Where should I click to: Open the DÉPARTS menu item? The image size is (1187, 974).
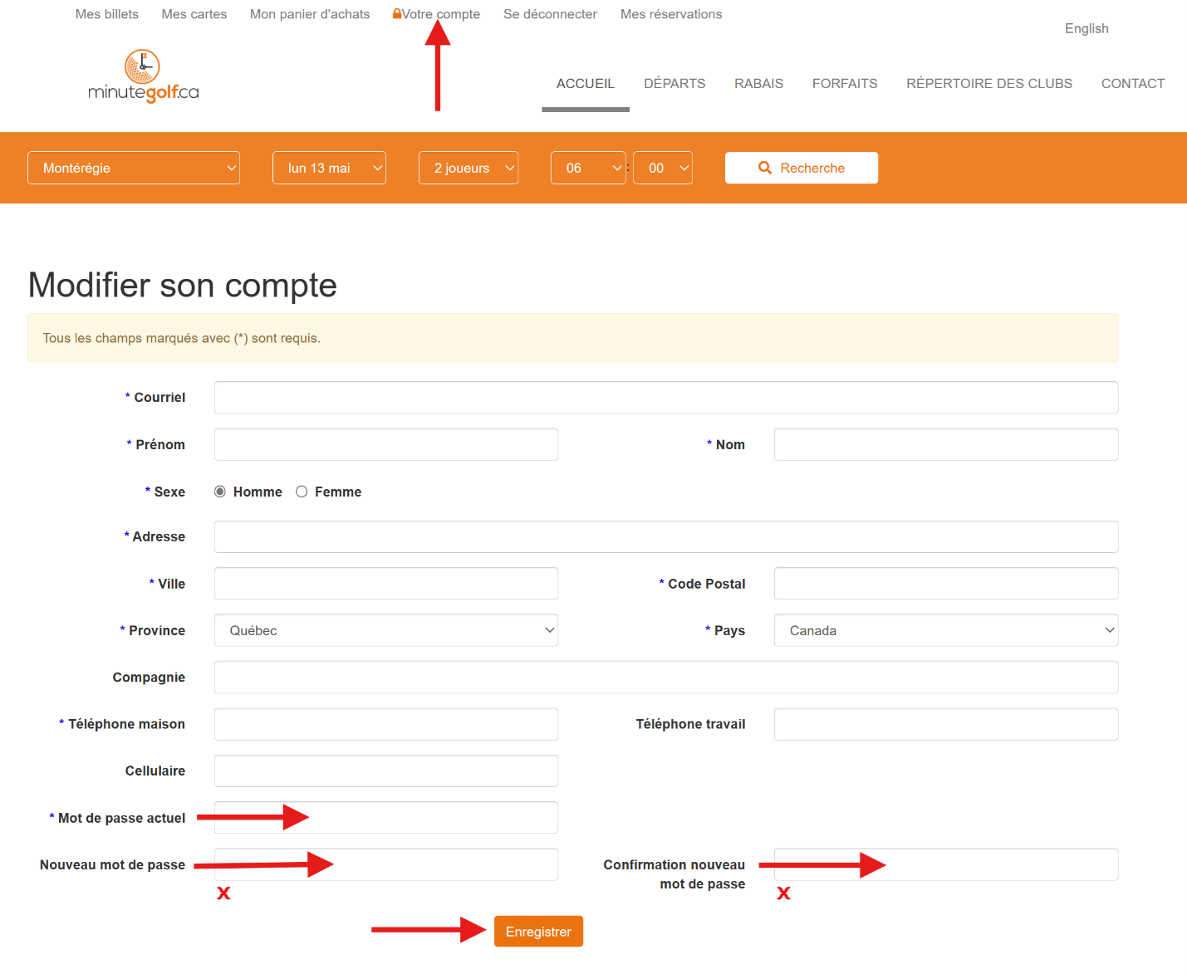pos(674,84)
